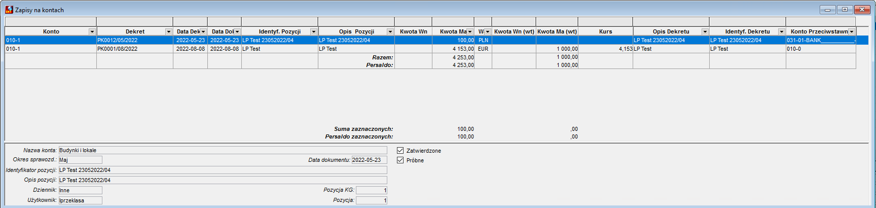Click the PLN currency cell
This screenshot has width=876, height=208.
(x=483, y=40)
